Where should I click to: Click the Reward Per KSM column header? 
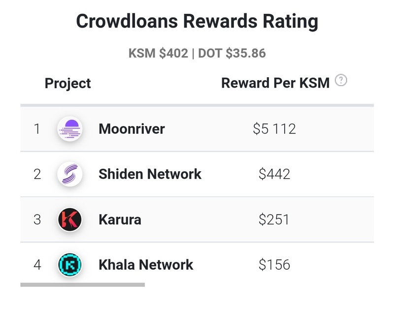[x=275, y=83]
